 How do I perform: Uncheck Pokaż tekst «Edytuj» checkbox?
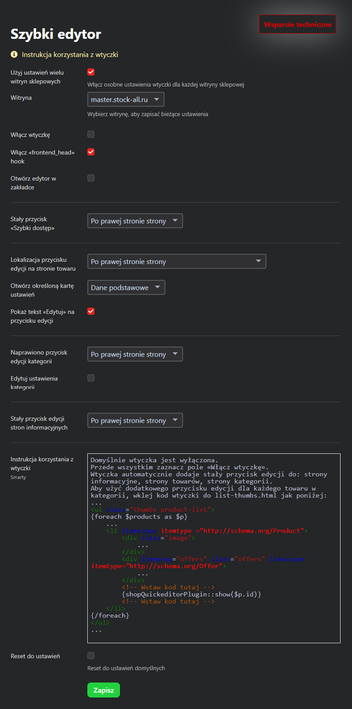coord(91,311)
